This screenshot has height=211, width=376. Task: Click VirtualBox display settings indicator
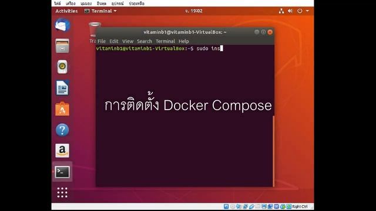(x=264, y=206)
